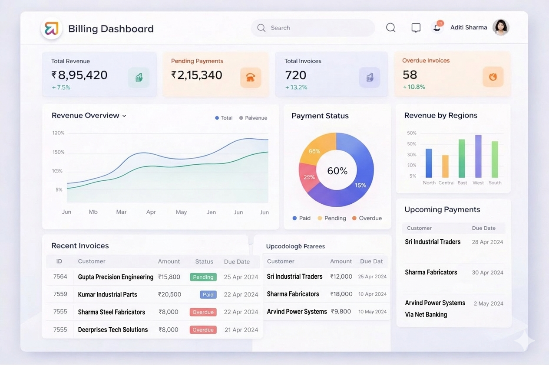Toggle the Total series legend entry
This screenshot has width=549, height=365.
click(224, 118)
